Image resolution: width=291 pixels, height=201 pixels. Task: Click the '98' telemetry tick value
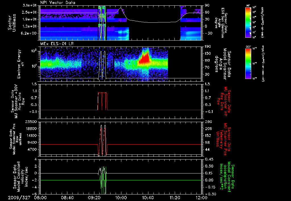coord(207,143)
